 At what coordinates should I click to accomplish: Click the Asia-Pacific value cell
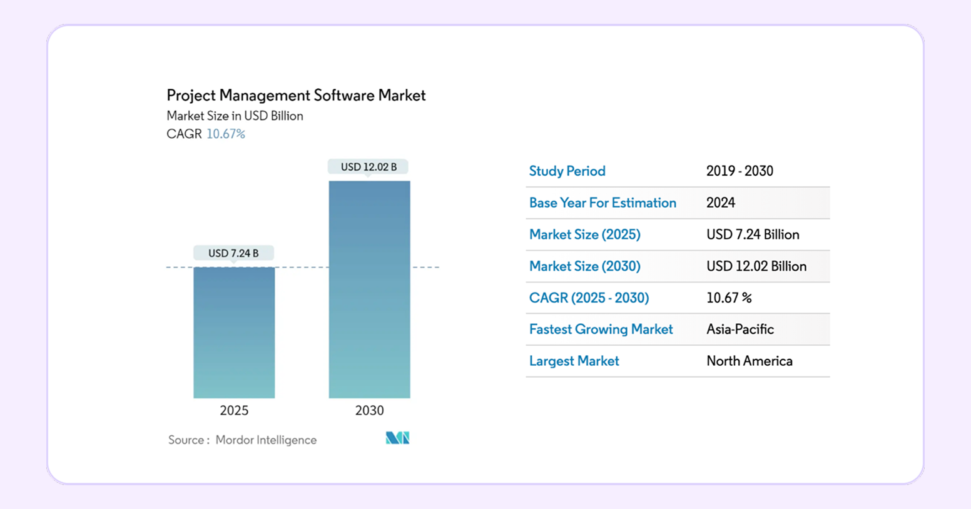tap(740, 330)
